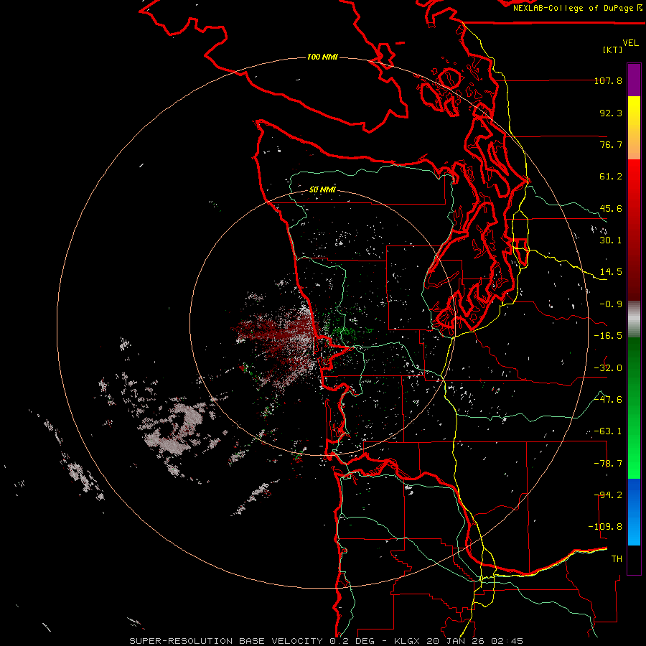Screen dimensions: 646x646
Task: Click the -16.5 legend value
Action: pos(608,336)
